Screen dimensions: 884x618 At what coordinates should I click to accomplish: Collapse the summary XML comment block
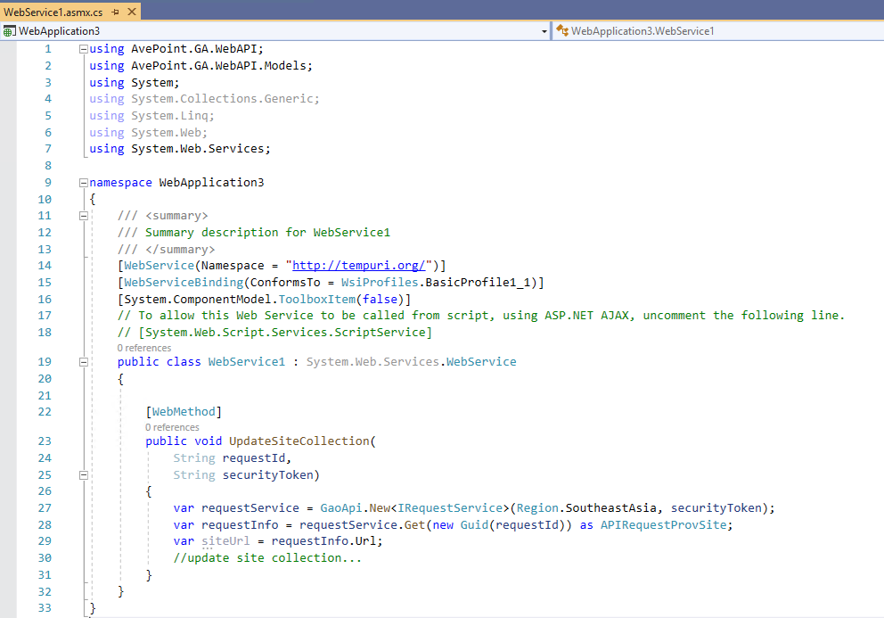[82, 216]
